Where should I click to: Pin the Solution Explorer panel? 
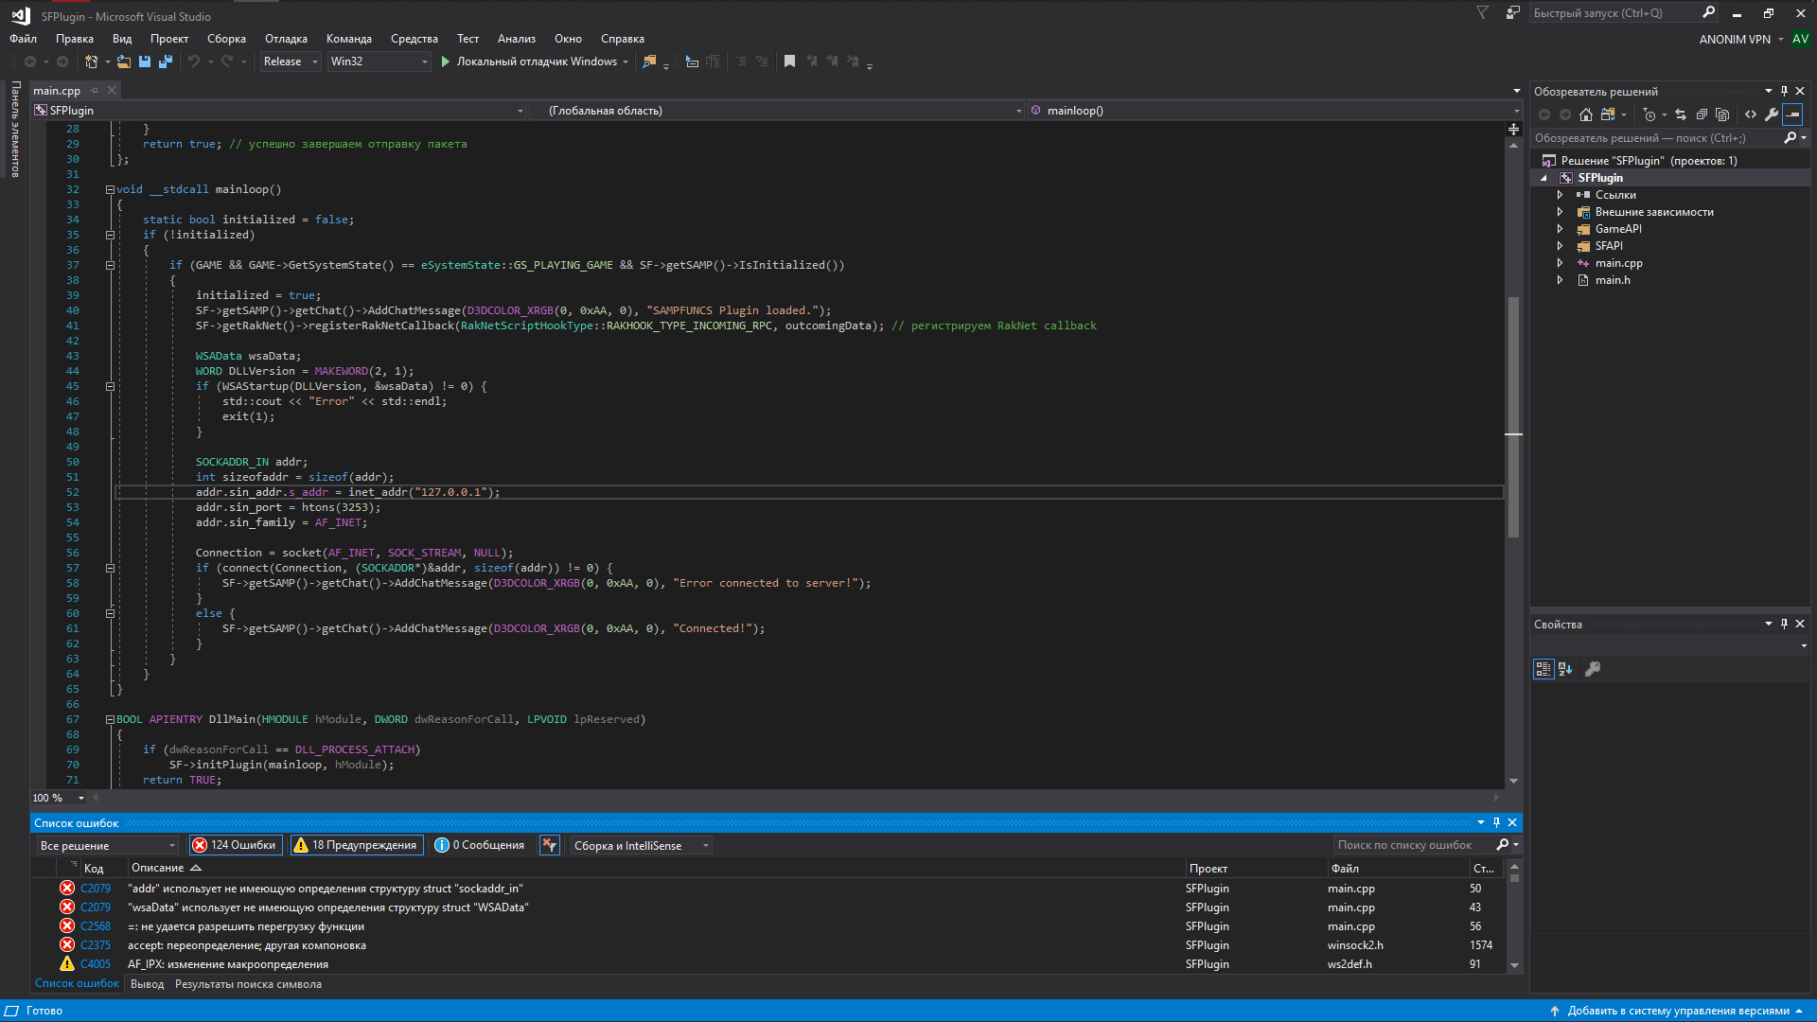coord(1784,91)
